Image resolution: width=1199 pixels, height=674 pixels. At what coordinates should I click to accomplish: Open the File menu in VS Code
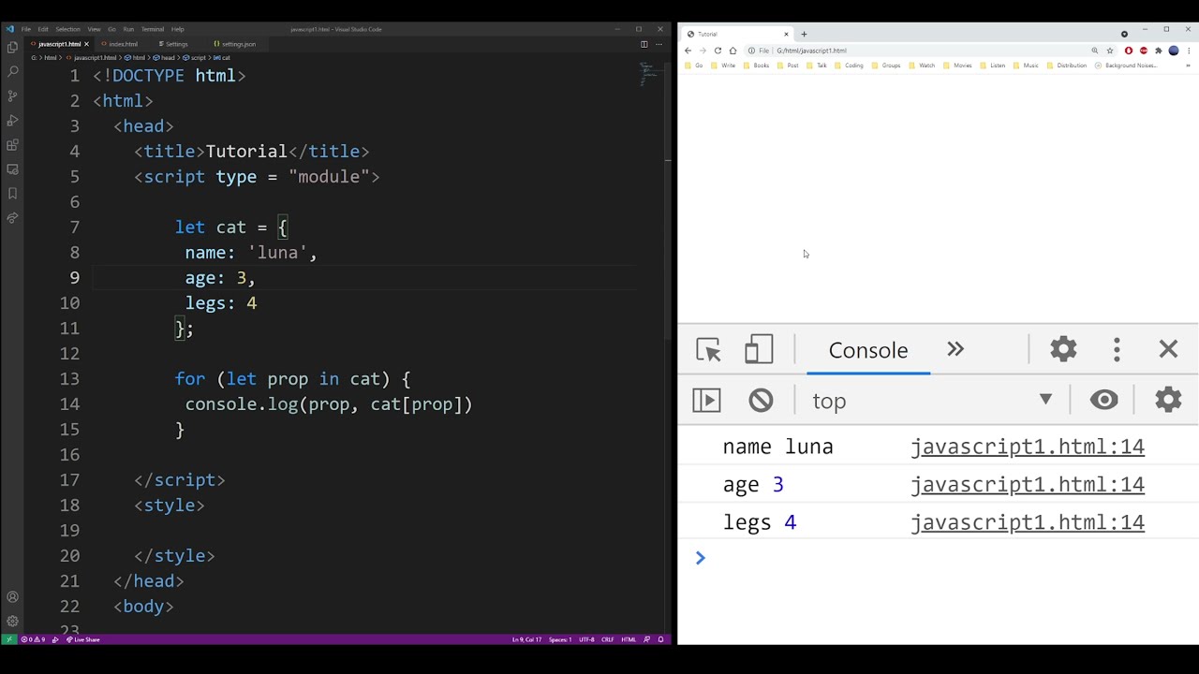pos(26,29)
